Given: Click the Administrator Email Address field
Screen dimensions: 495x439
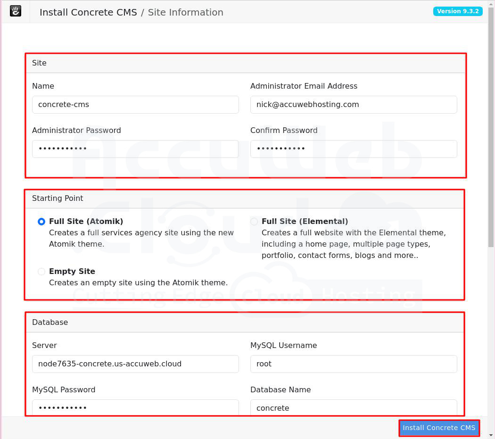Looking at the screenshot, I should coord(353,105).
